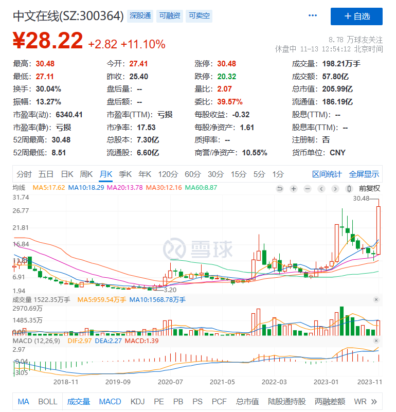Switch to the 日K chart tab

click(67, 174)
